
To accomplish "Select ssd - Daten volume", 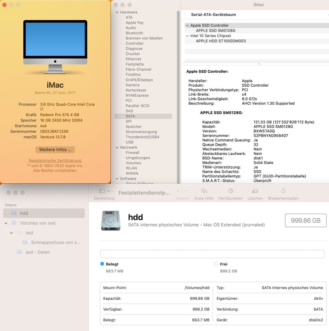I will point(37,252).
